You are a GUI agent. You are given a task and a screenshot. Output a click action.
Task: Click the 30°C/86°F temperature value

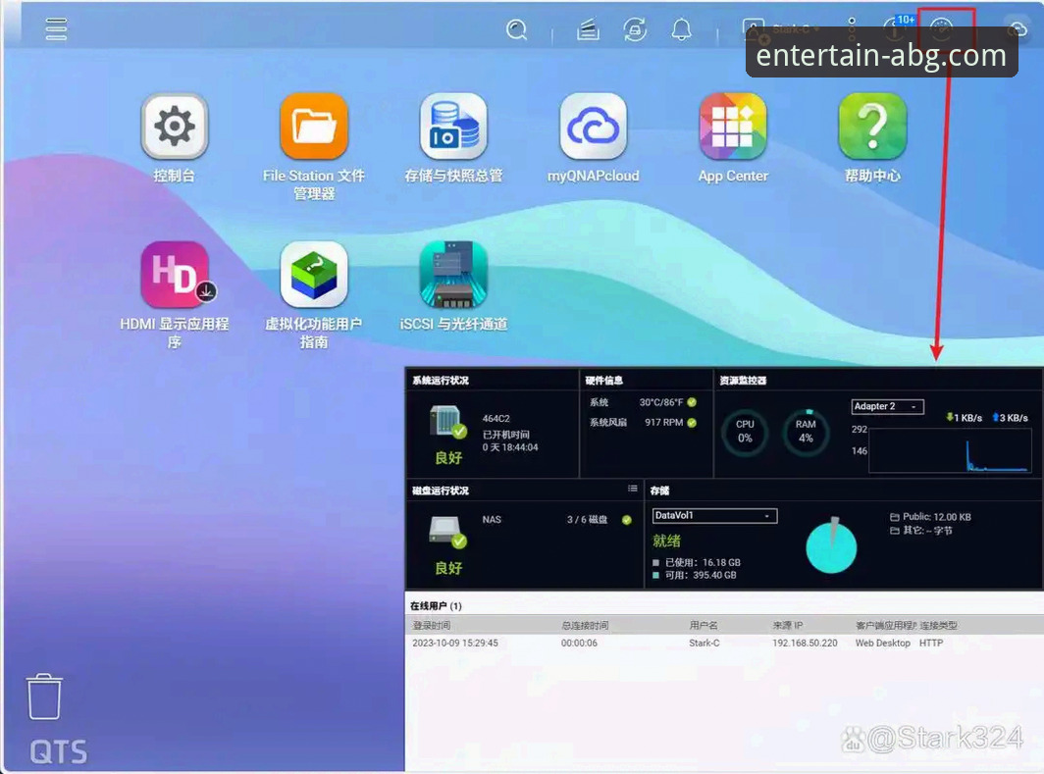click(x=661, y=402)
